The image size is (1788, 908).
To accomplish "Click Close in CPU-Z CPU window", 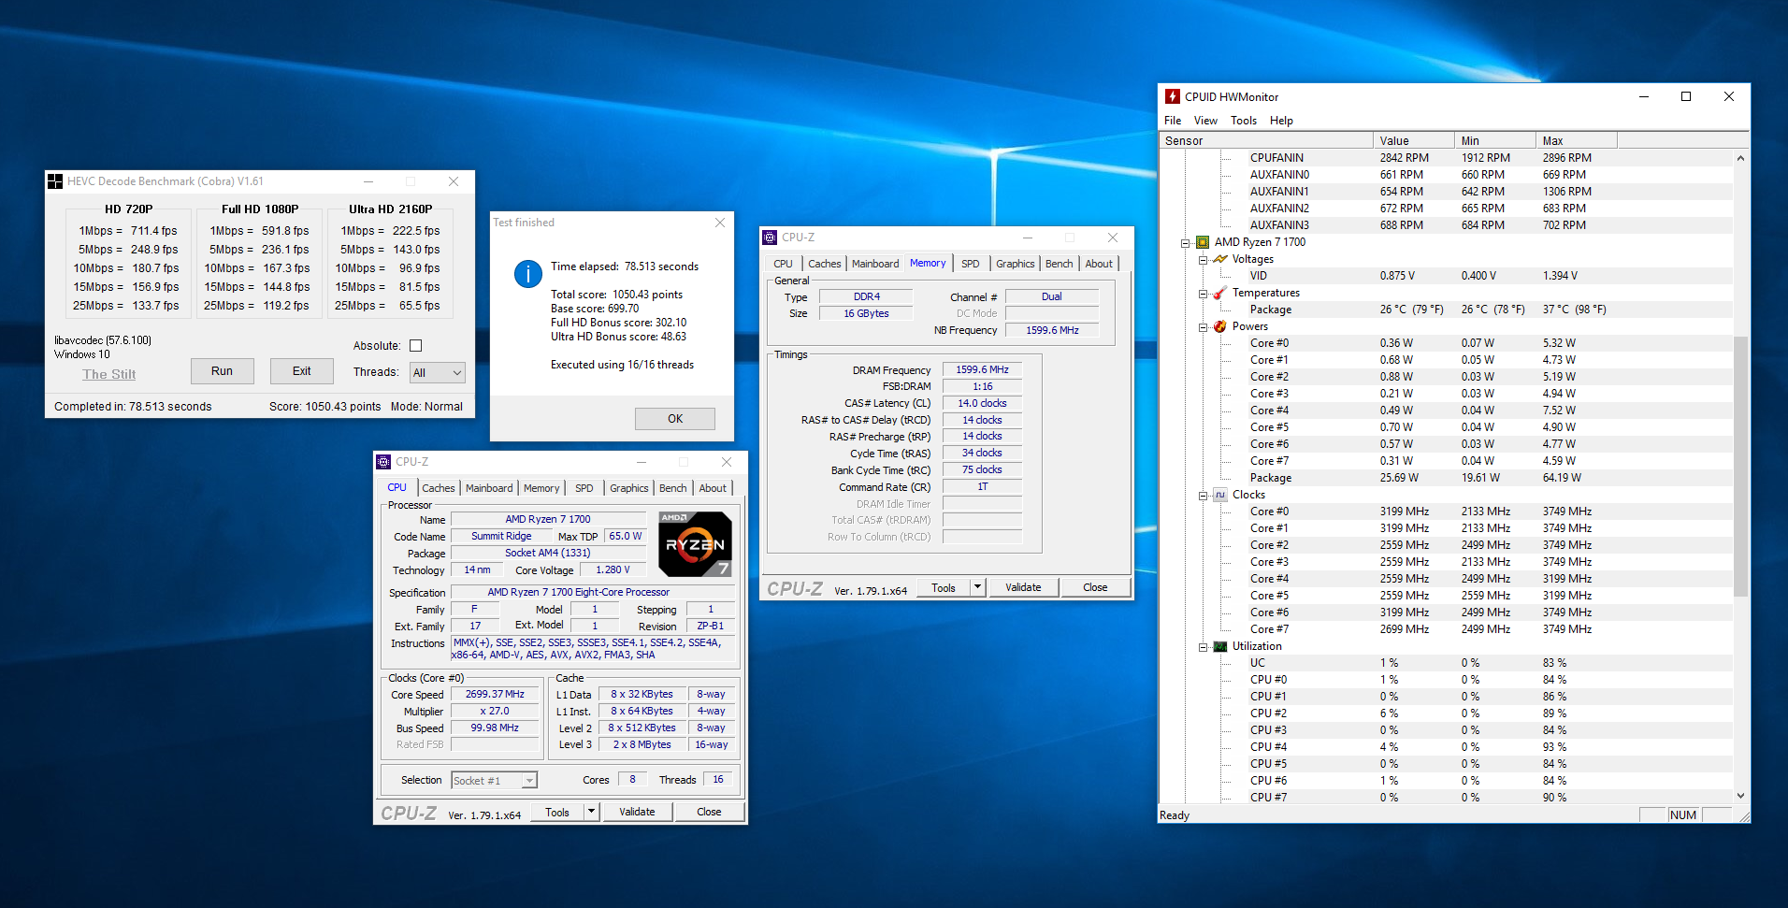I will (x=709, y=812).
